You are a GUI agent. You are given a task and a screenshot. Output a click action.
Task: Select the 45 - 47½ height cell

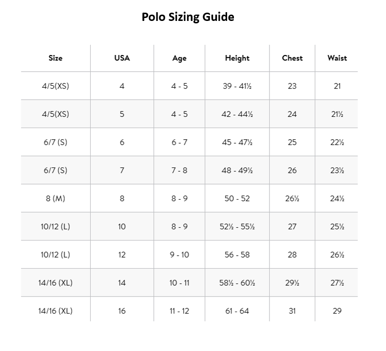point(237,143)
